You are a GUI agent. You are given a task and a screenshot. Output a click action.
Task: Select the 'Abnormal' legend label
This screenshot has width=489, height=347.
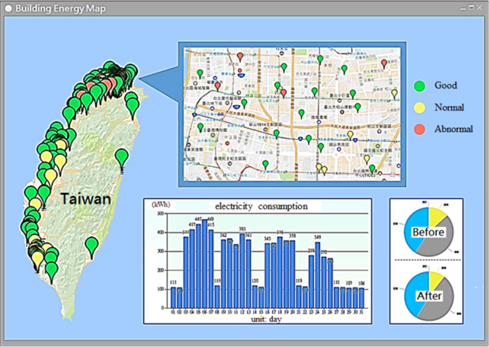point(454,129)
